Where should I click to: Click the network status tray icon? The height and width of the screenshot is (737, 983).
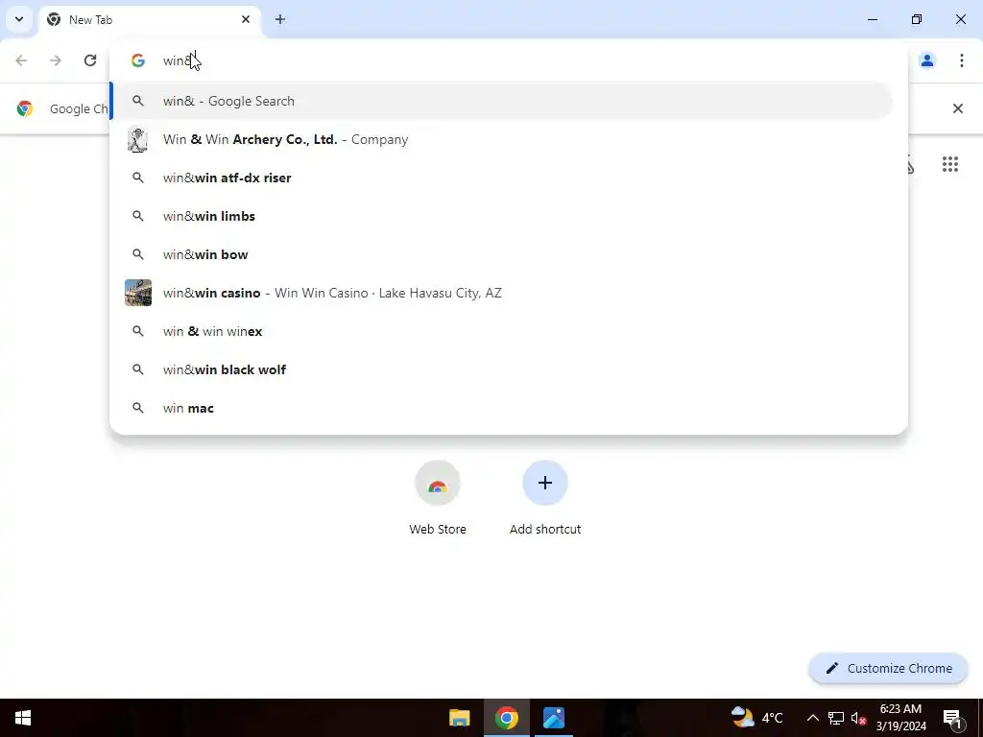pyautogui.click(x=836, y=718)
